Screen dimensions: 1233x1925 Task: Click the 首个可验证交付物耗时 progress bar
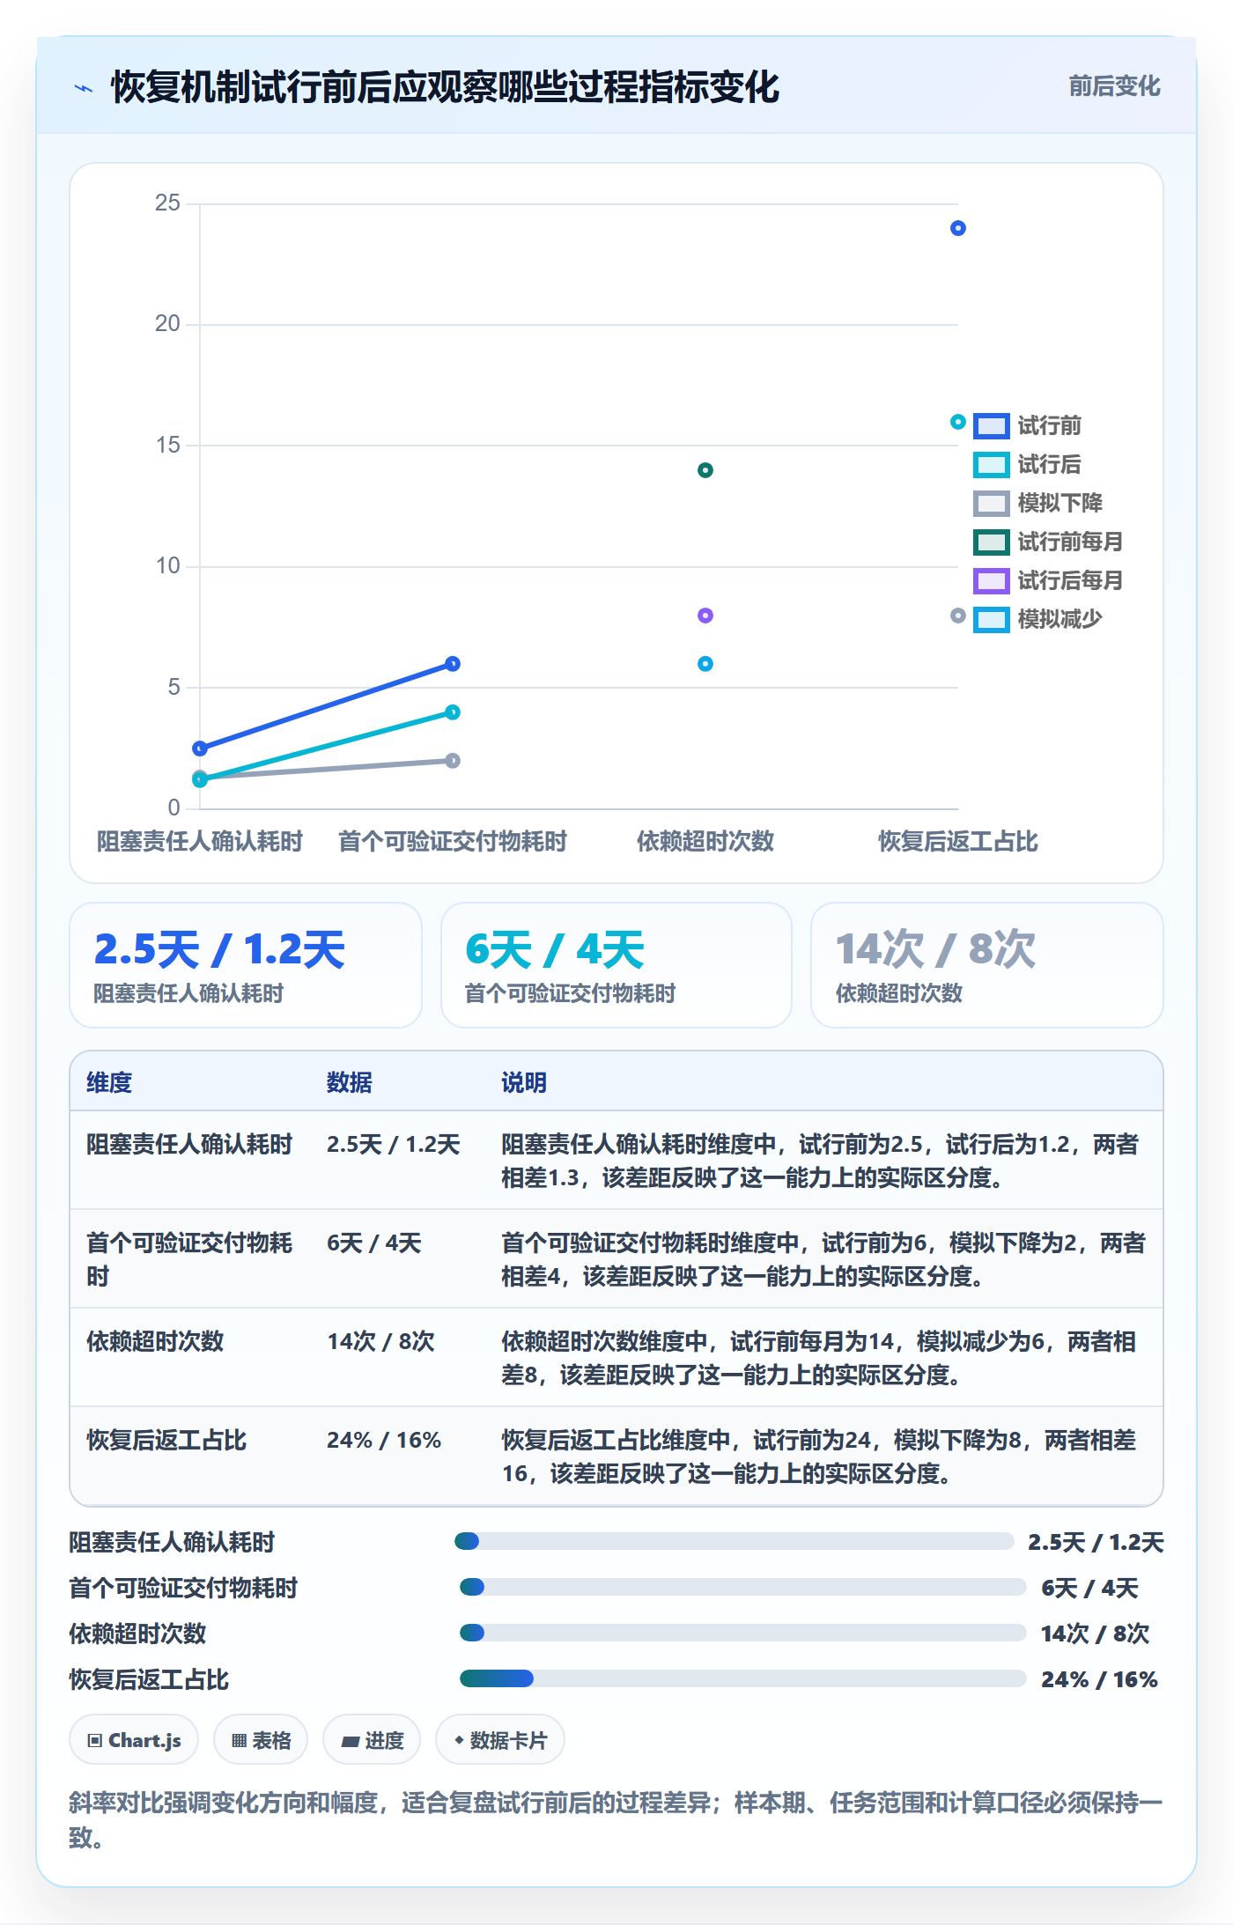742,1587
